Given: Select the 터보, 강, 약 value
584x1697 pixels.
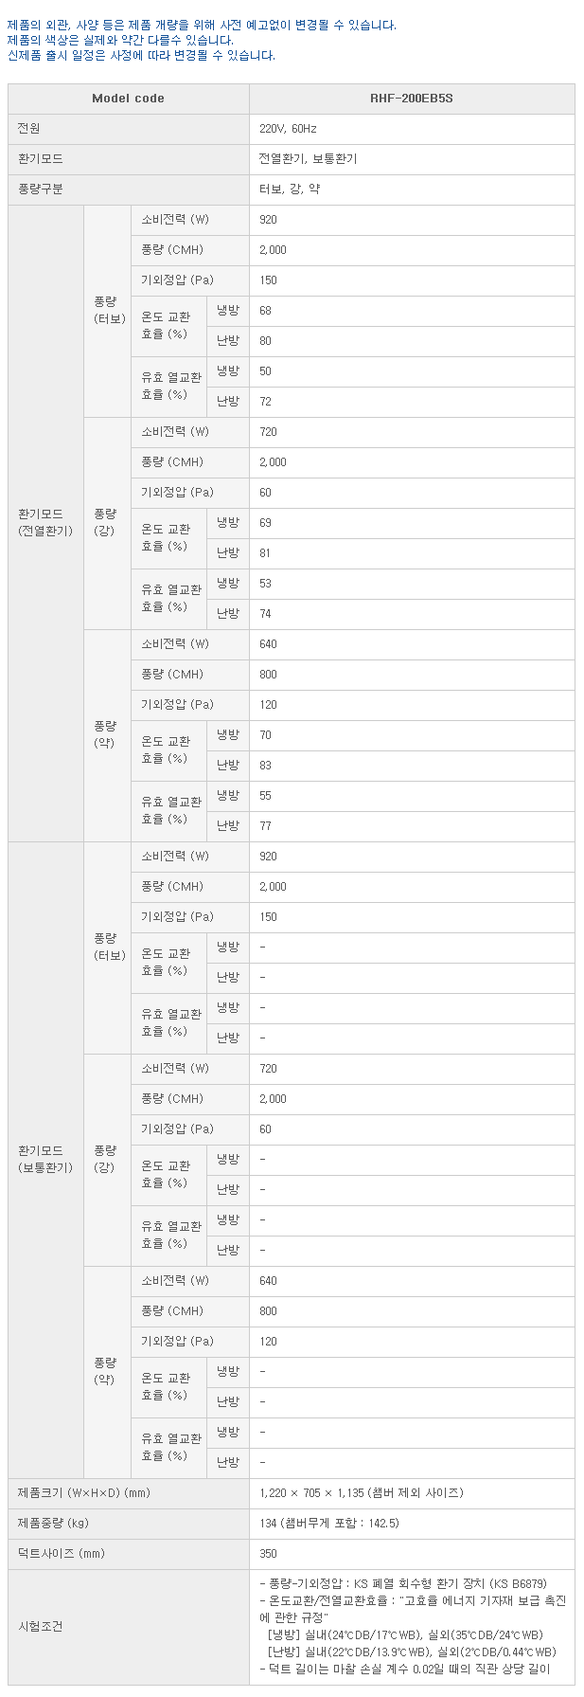Looking at the screenshot, I should pyautogui.click(x=290, y=190).
